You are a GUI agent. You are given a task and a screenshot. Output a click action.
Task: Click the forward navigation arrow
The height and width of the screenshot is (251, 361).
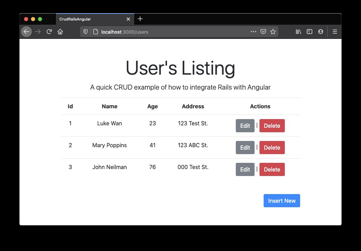coord(38,32)
